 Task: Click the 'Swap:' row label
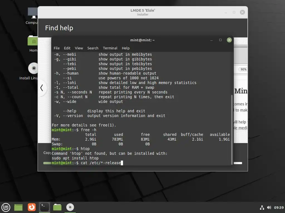57,144
